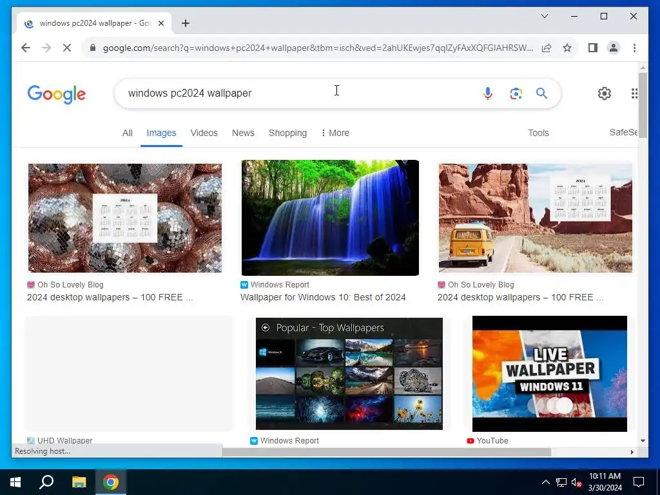Open the notification center
This screenshot has width=660, height=495.
coord(639,482)
